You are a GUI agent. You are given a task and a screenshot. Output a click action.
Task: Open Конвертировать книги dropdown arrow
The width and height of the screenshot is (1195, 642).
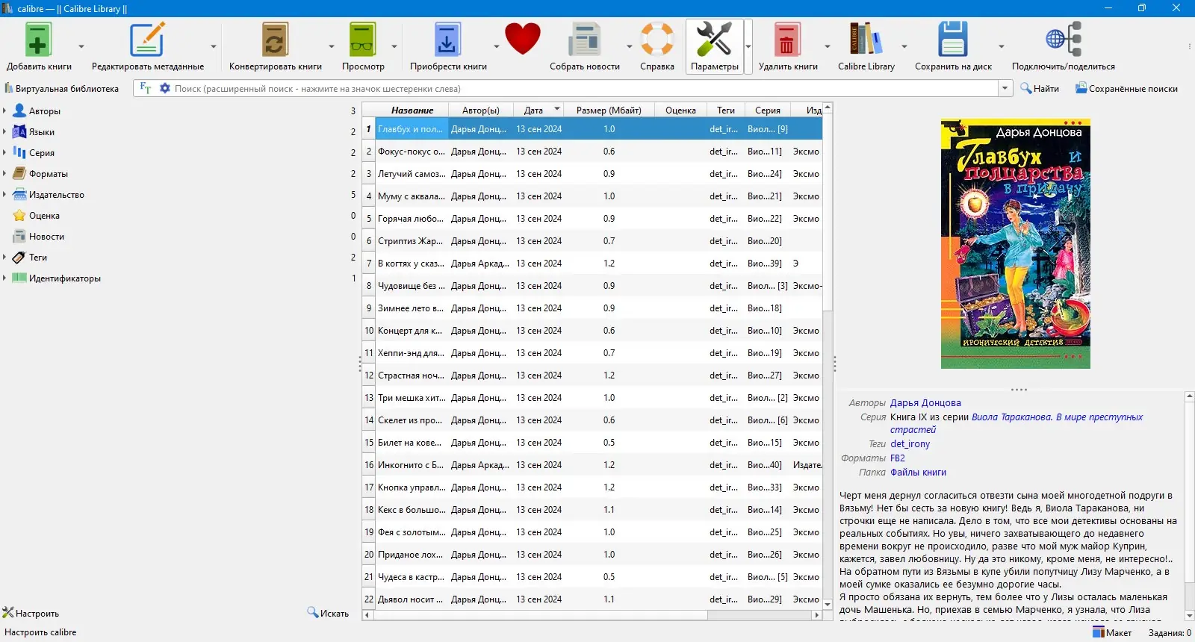[331, 46]
